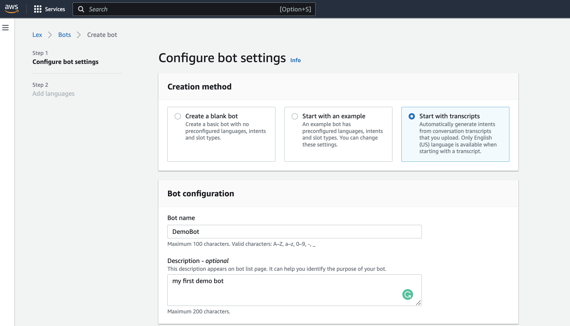Click the AWS search bar
570x326 pixels.
(194, 9)
